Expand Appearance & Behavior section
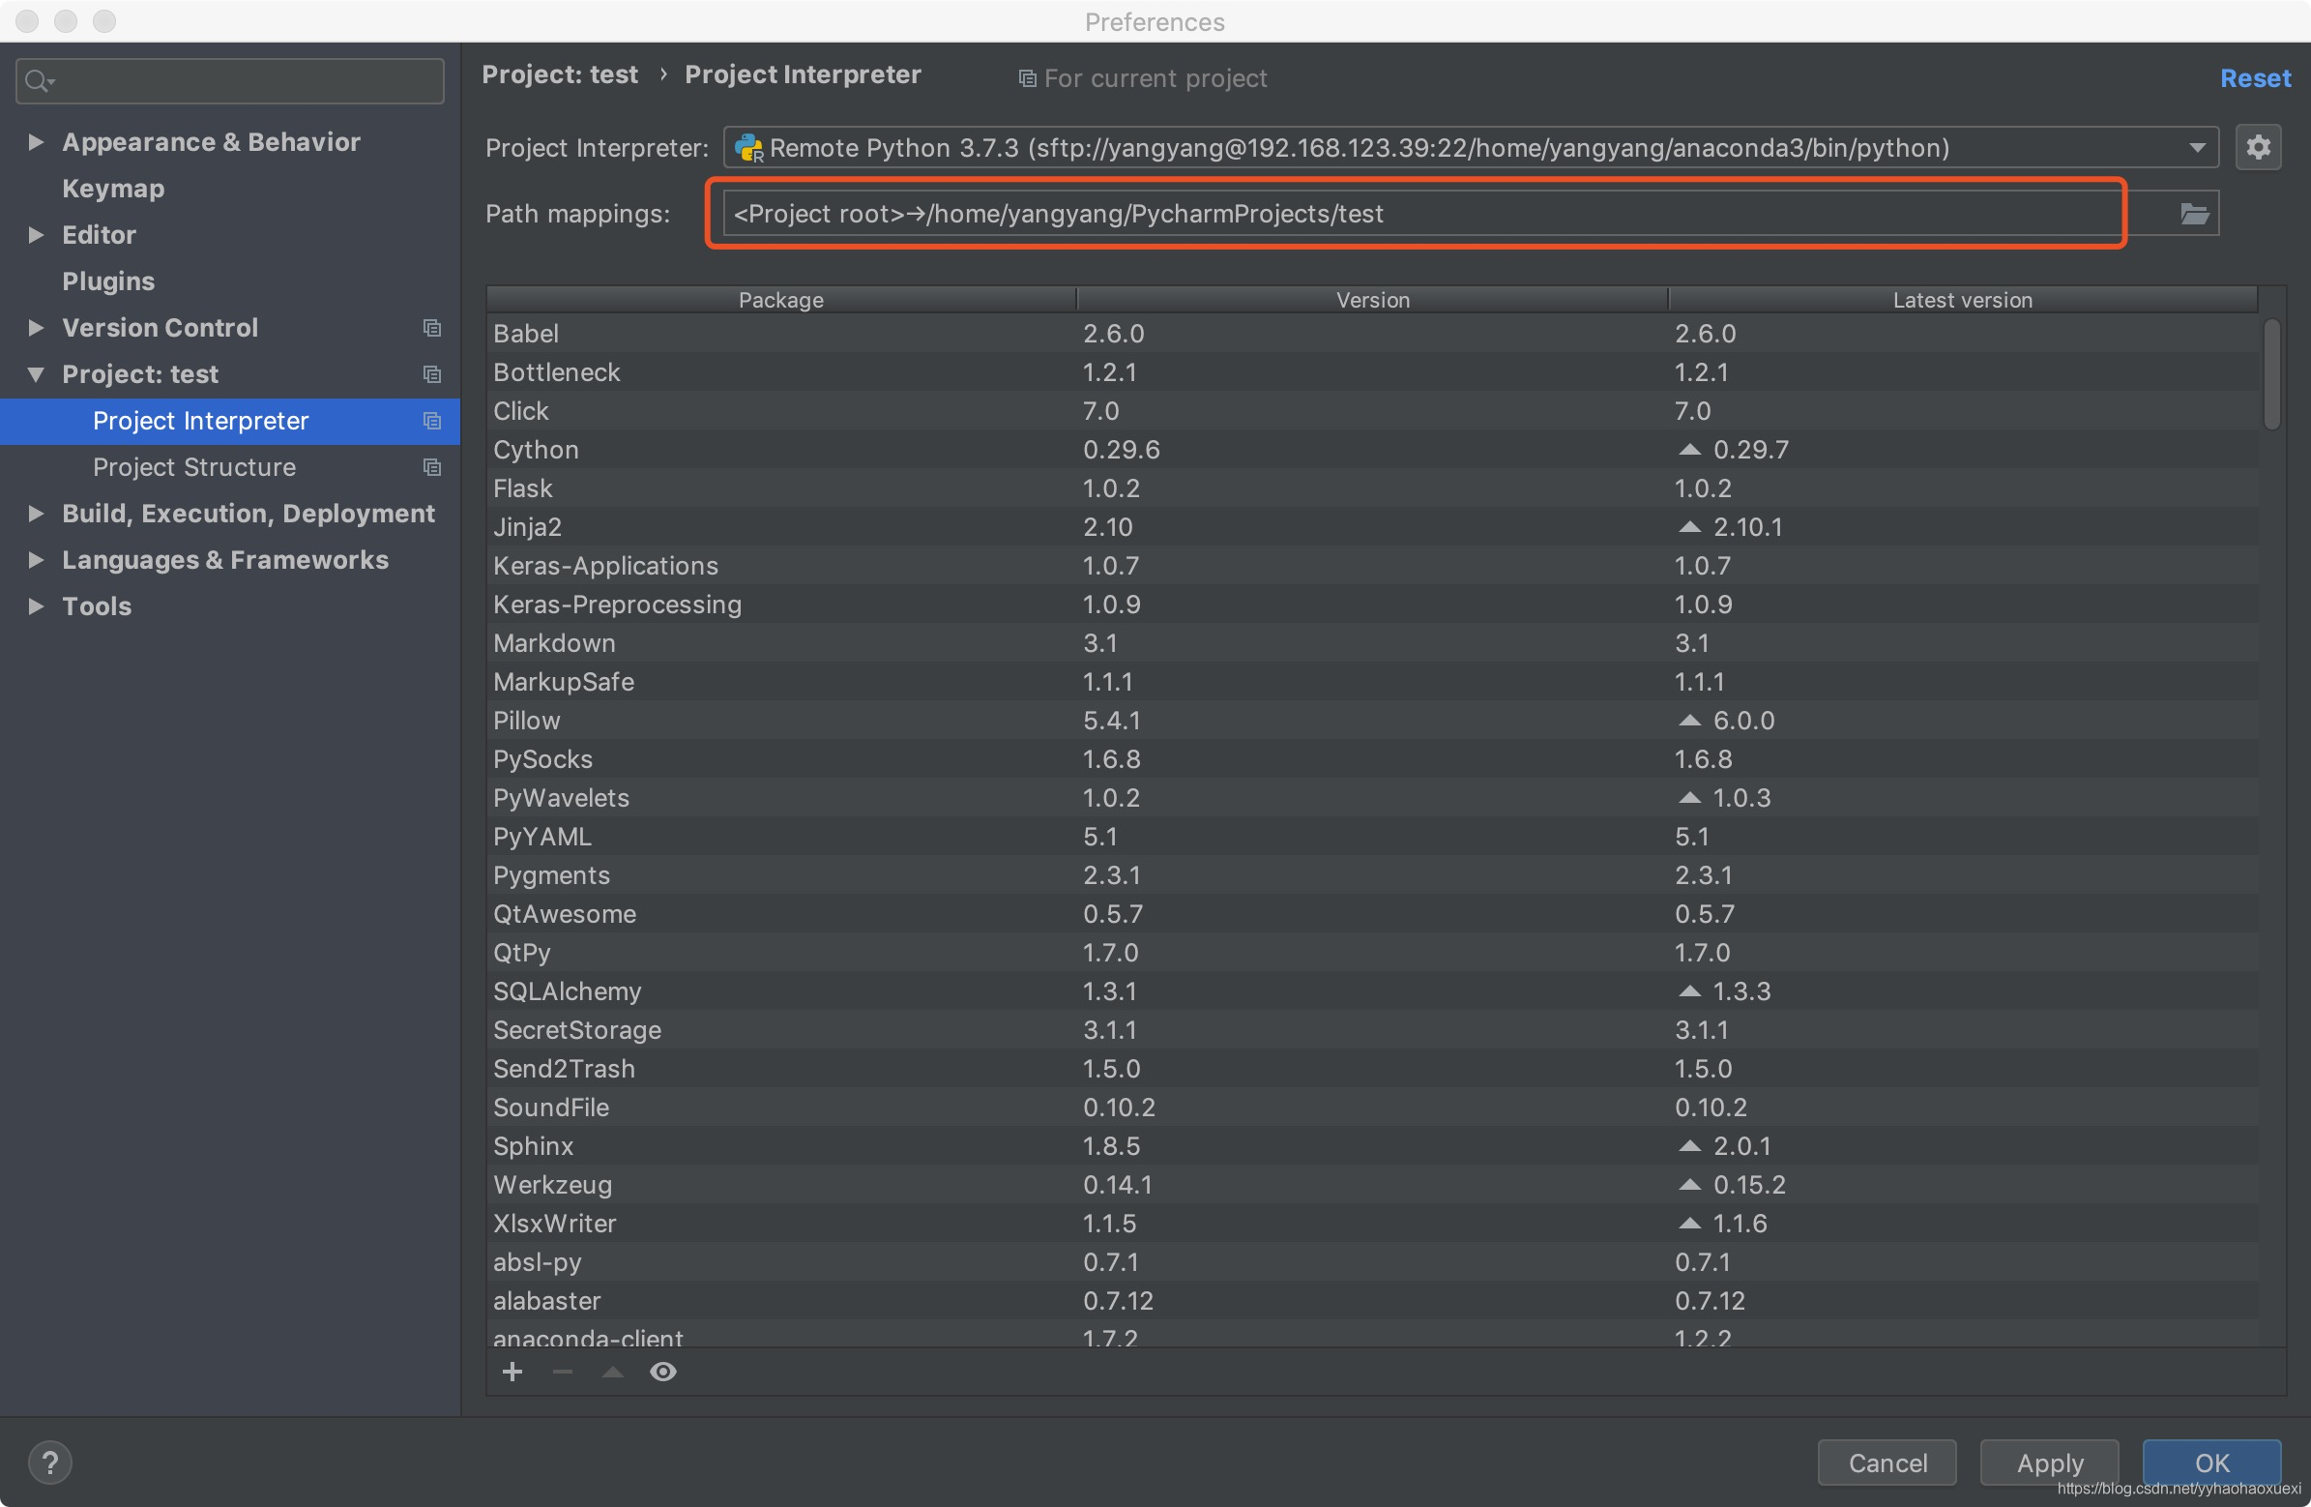Screen dimensions: 2311x1507 [x=36, y=142]
